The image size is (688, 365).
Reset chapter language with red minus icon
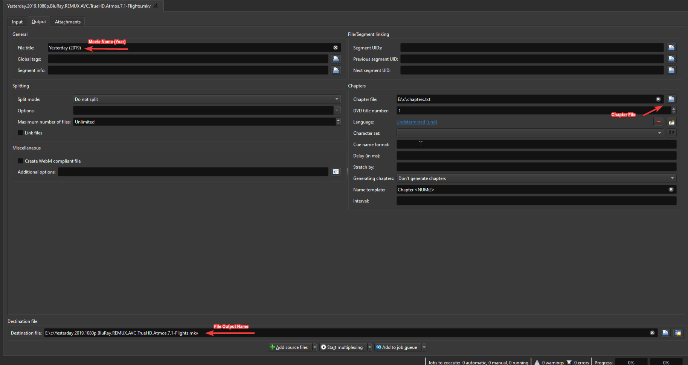tap(658, 122)
